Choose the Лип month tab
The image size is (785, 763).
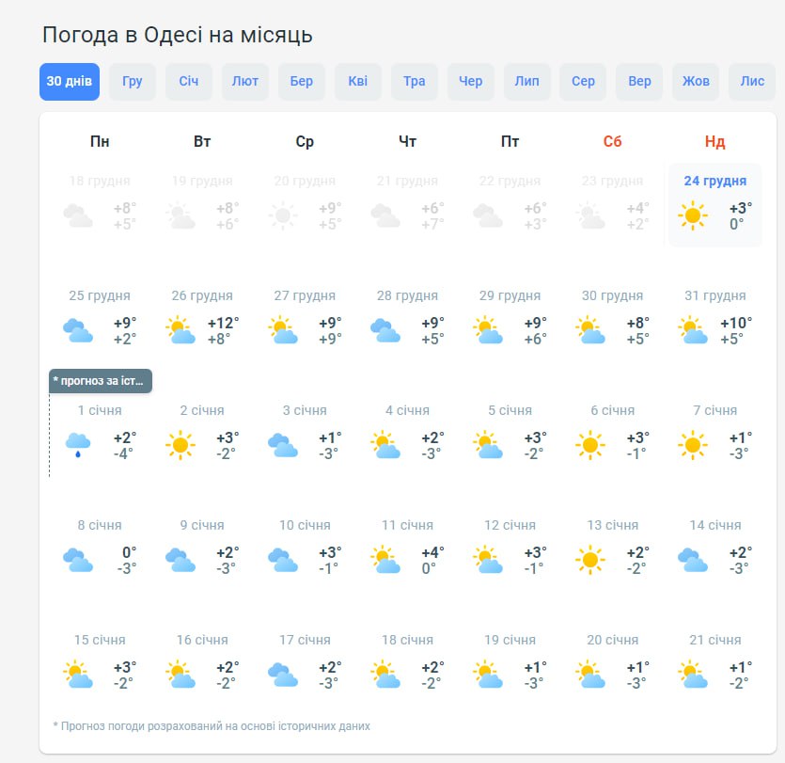point(526,82)
